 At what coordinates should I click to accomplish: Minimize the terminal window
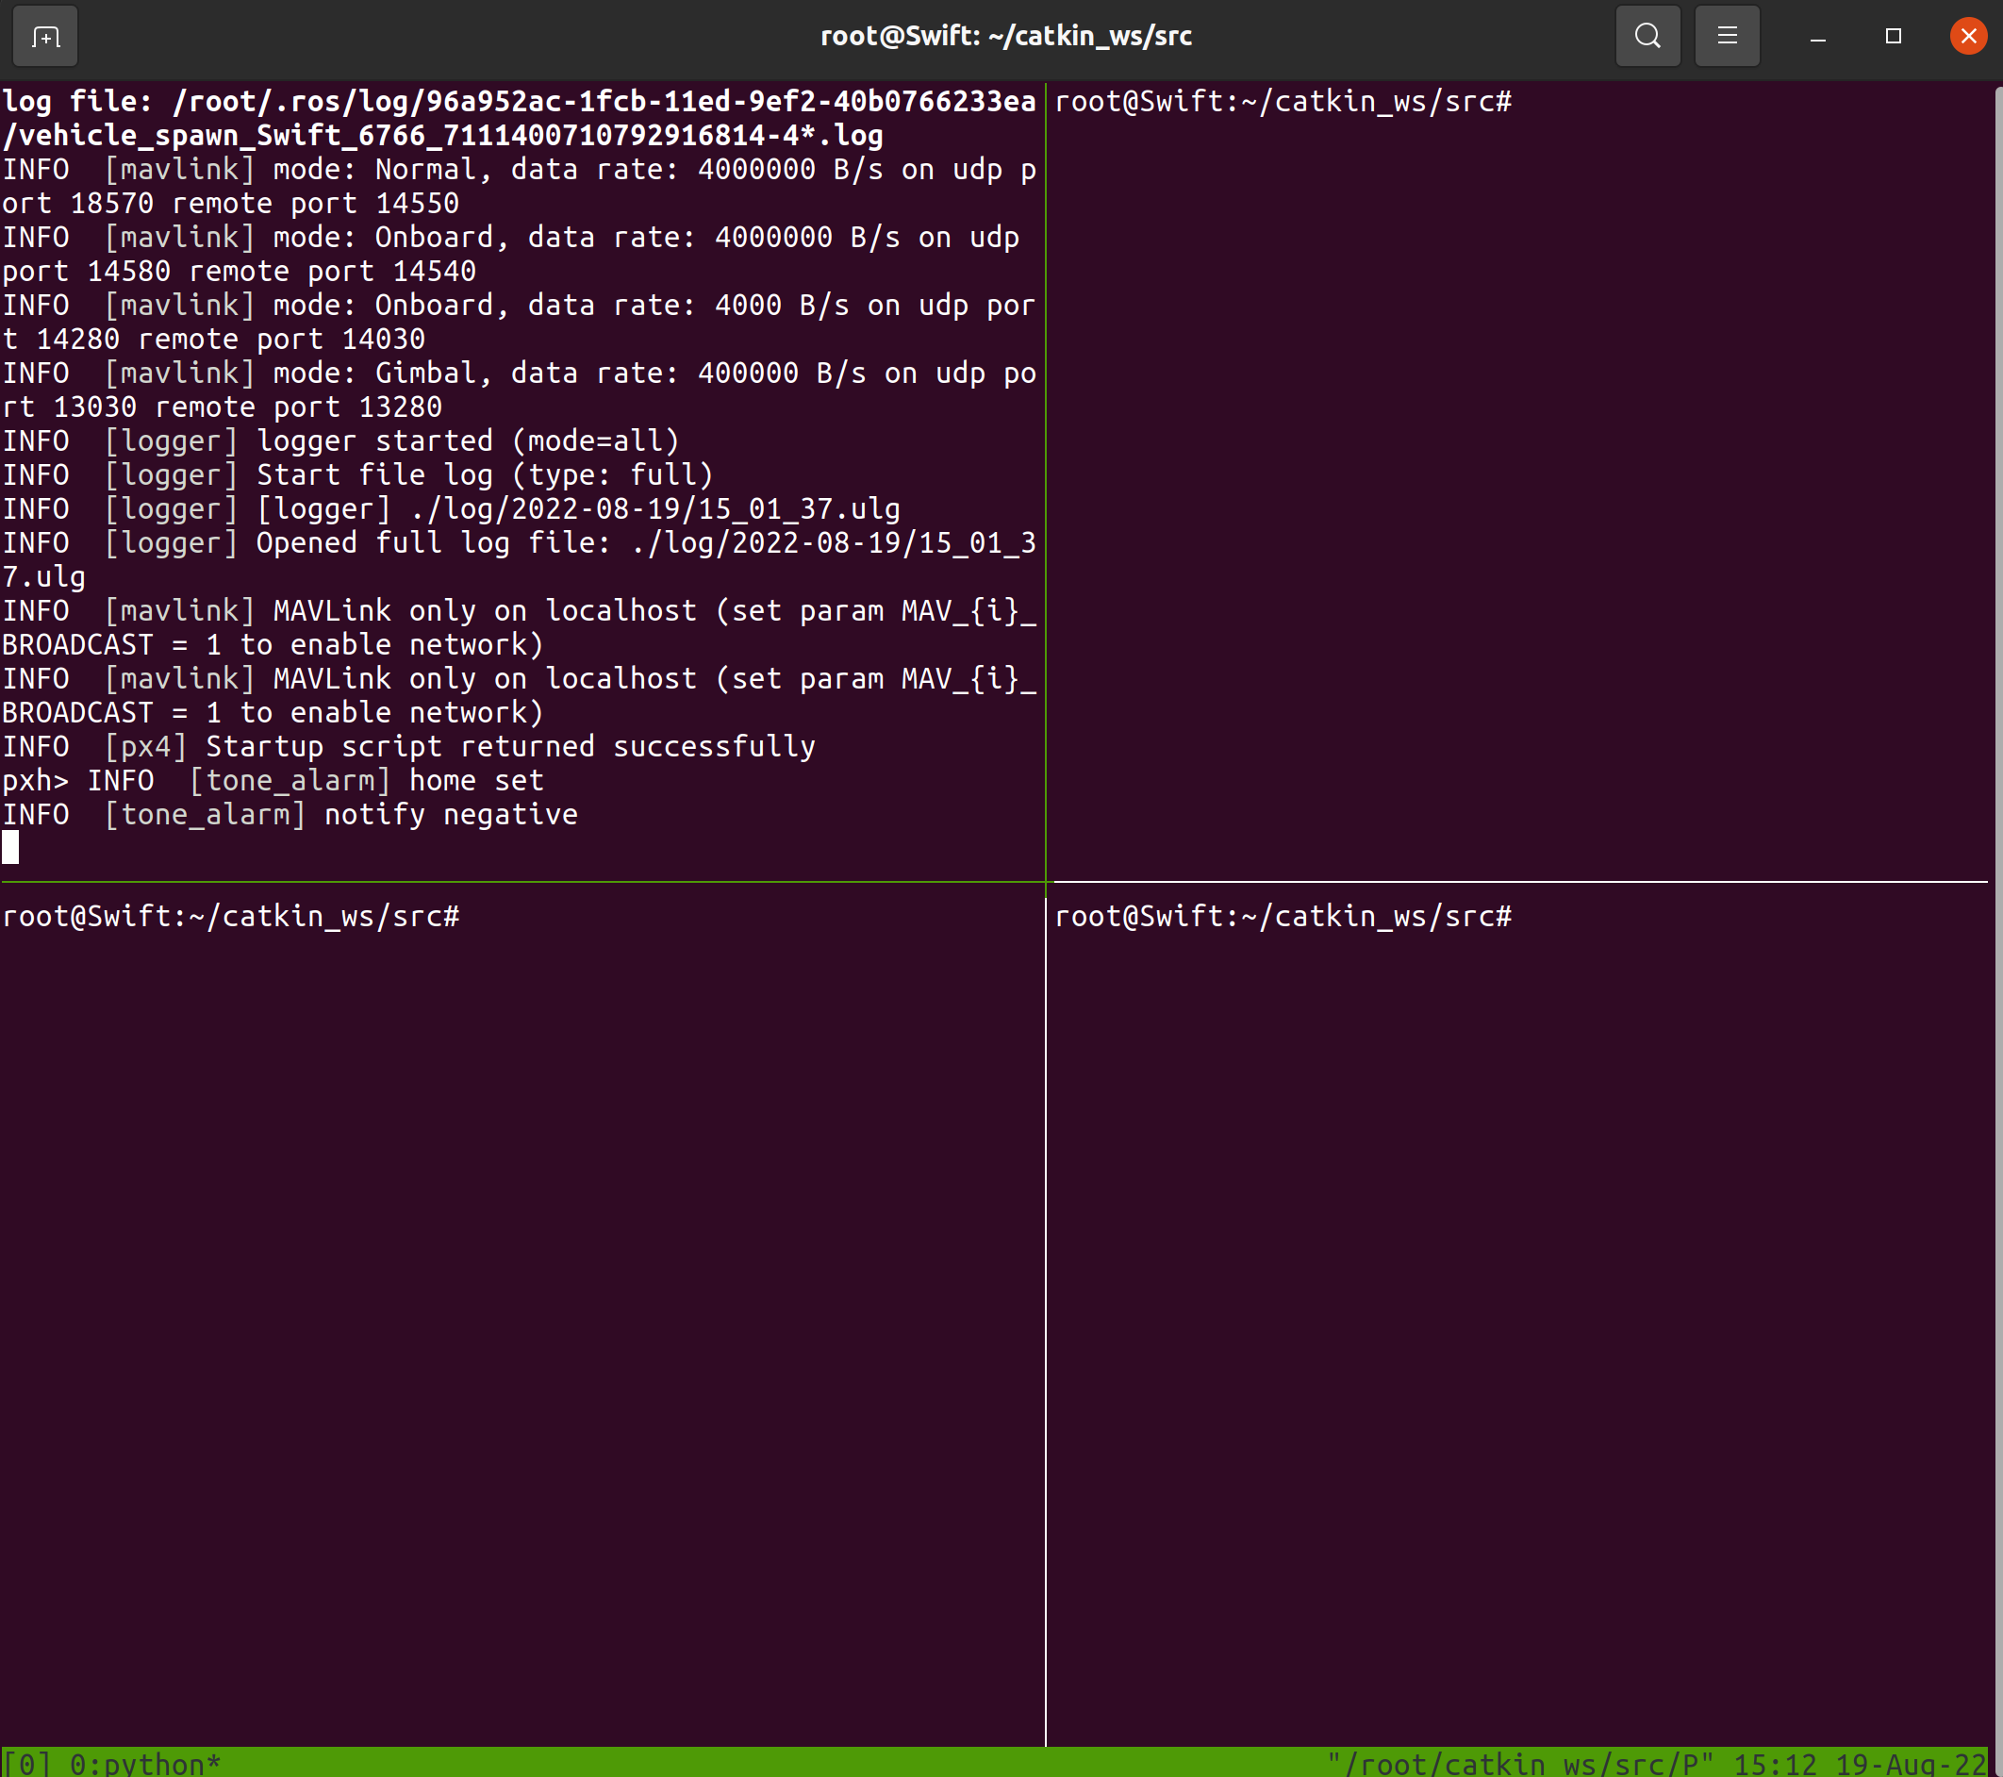point(1817,36)
